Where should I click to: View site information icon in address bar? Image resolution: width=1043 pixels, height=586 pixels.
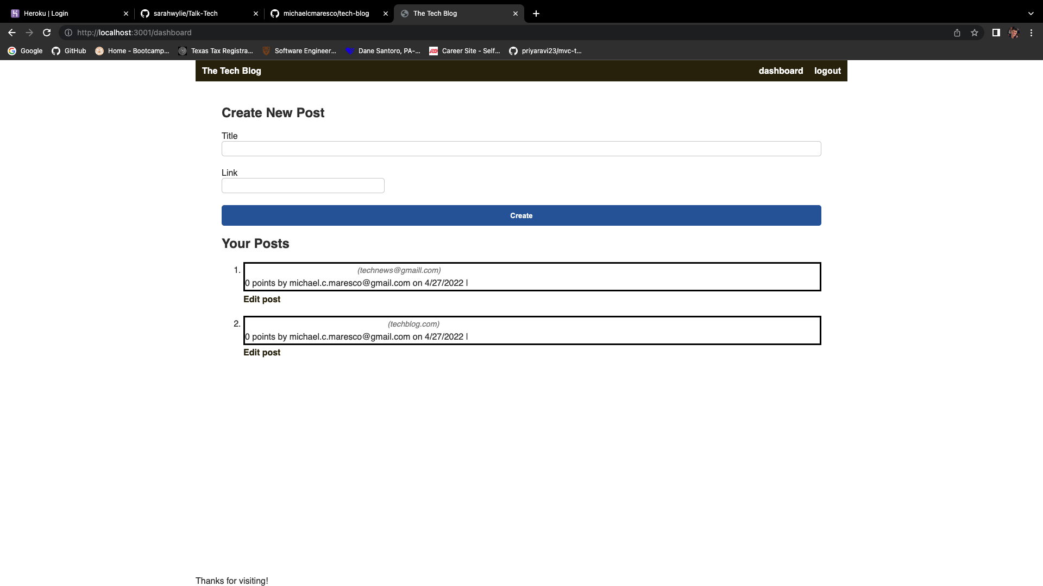pyautogui.click(x=68, y=33)
